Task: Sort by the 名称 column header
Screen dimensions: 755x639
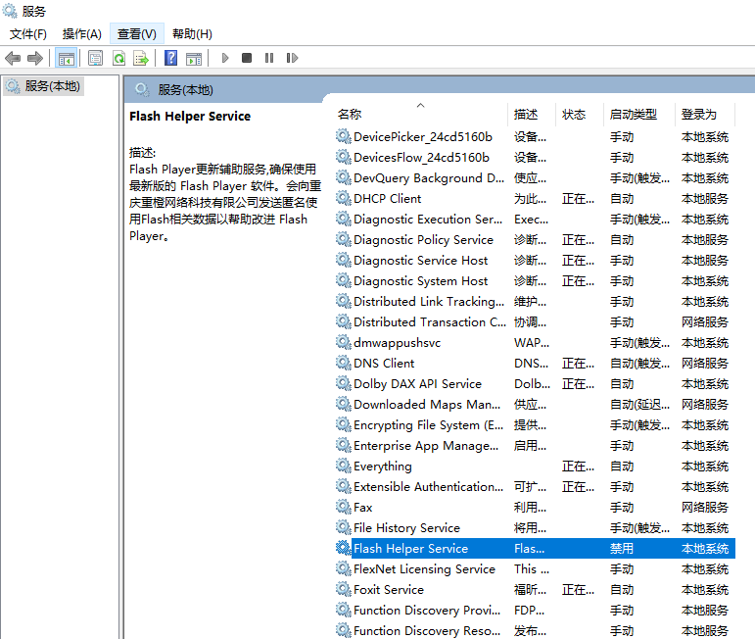Action: point(419,115)
